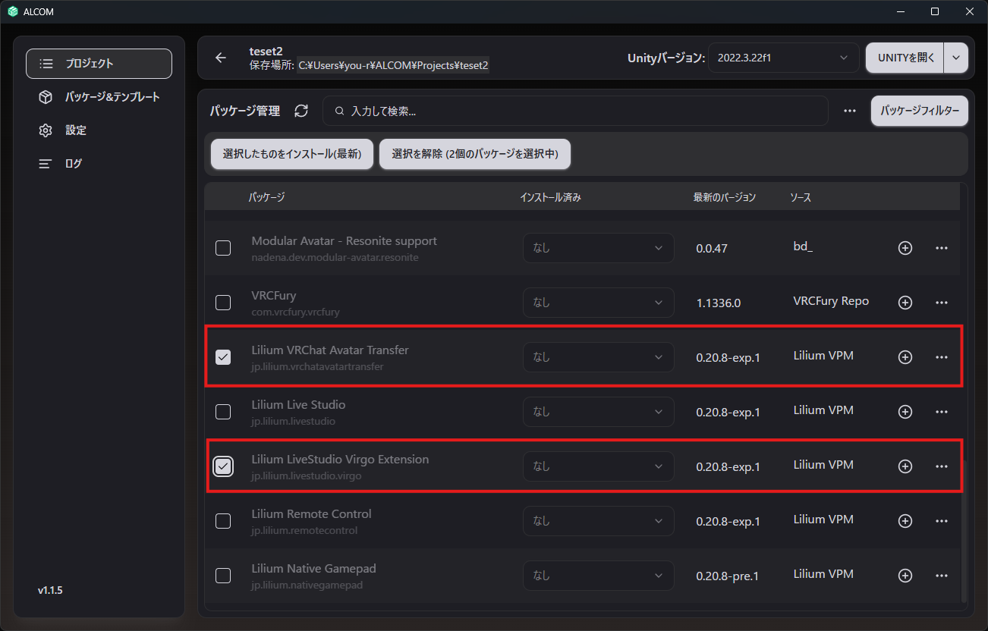Open installed version dropdown for Lilium LiveStudio Virgo Extension

click(x=599, y=466)
